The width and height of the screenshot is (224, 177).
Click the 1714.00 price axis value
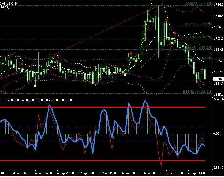coord(219,5)
